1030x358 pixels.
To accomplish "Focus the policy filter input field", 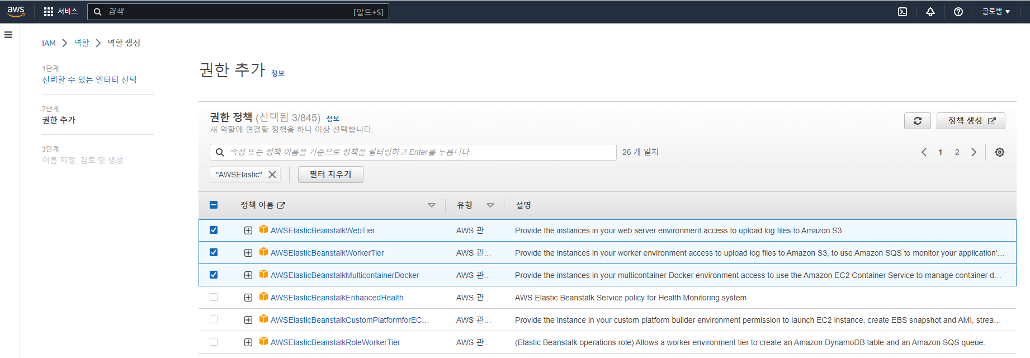I will click(413, 152).
